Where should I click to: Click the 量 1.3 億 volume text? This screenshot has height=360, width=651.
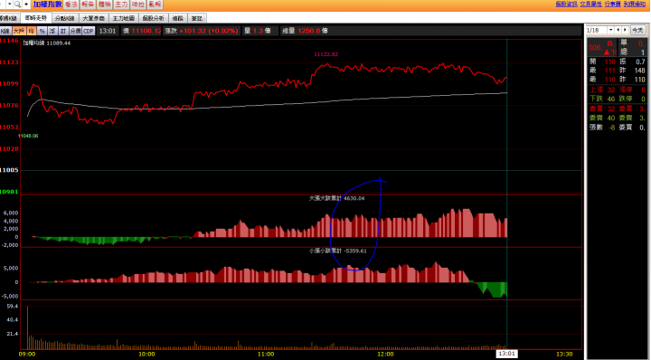tap(257, 31)
